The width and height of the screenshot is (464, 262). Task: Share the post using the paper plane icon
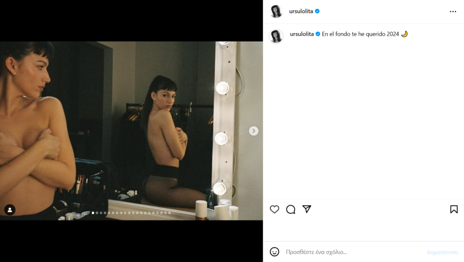tap(307, 209)
